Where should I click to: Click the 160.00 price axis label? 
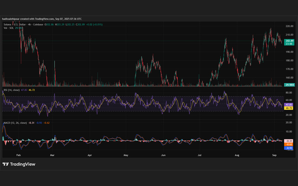tap(289, 77)
